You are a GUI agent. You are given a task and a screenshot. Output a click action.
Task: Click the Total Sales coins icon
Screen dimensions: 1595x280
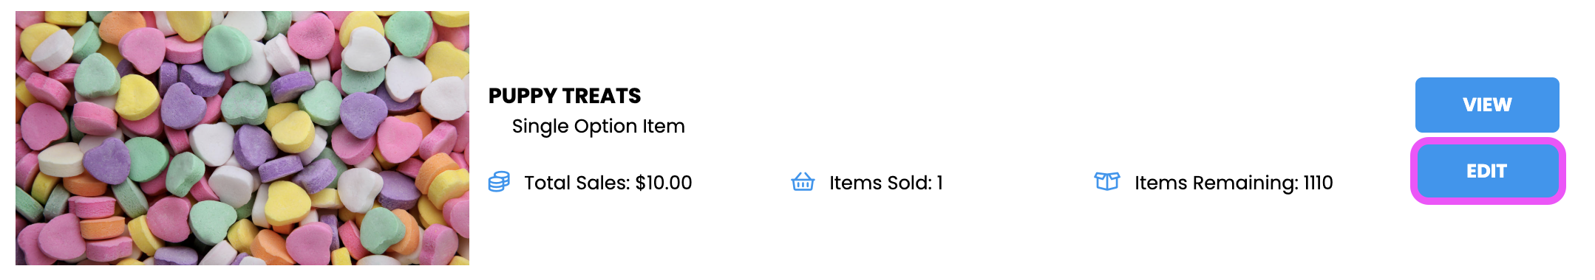(499, 182)
